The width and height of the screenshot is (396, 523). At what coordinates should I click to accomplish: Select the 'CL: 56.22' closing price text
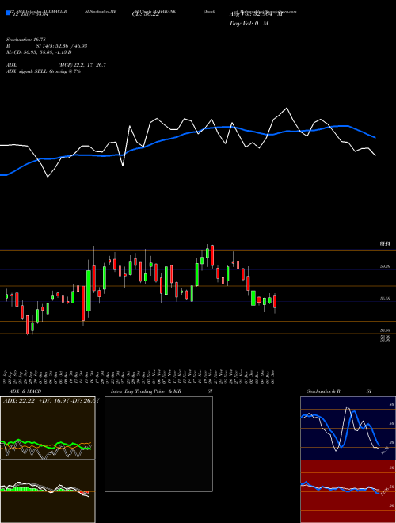pyautogui.click(x=147, y=15)
